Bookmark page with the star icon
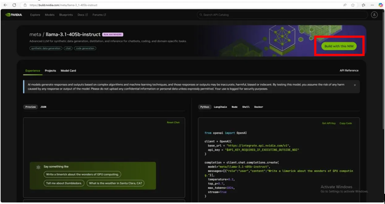Image resolution: width=385 pixels, height=204 pixels. [353, 5]
